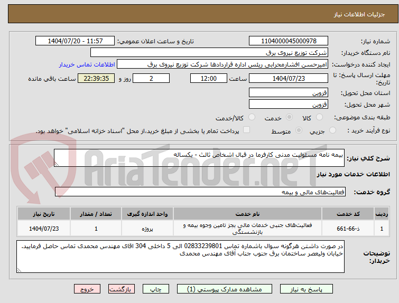The height and width of the screenshot is (303, 399).
Task: Click the buyer notes text area
Action: coord(180,257)
